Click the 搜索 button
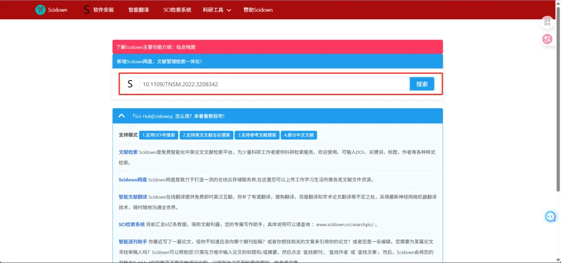The height and width of the screenshot is (263, 561). click(x=422, y=84)
